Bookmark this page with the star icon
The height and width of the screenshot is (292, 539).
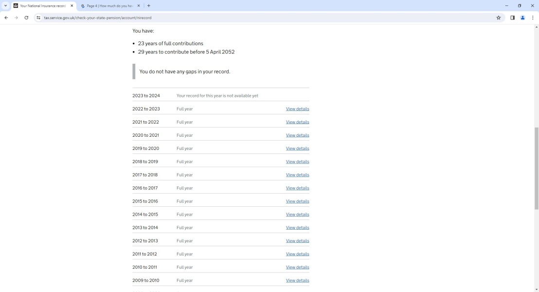pos(499,18)
